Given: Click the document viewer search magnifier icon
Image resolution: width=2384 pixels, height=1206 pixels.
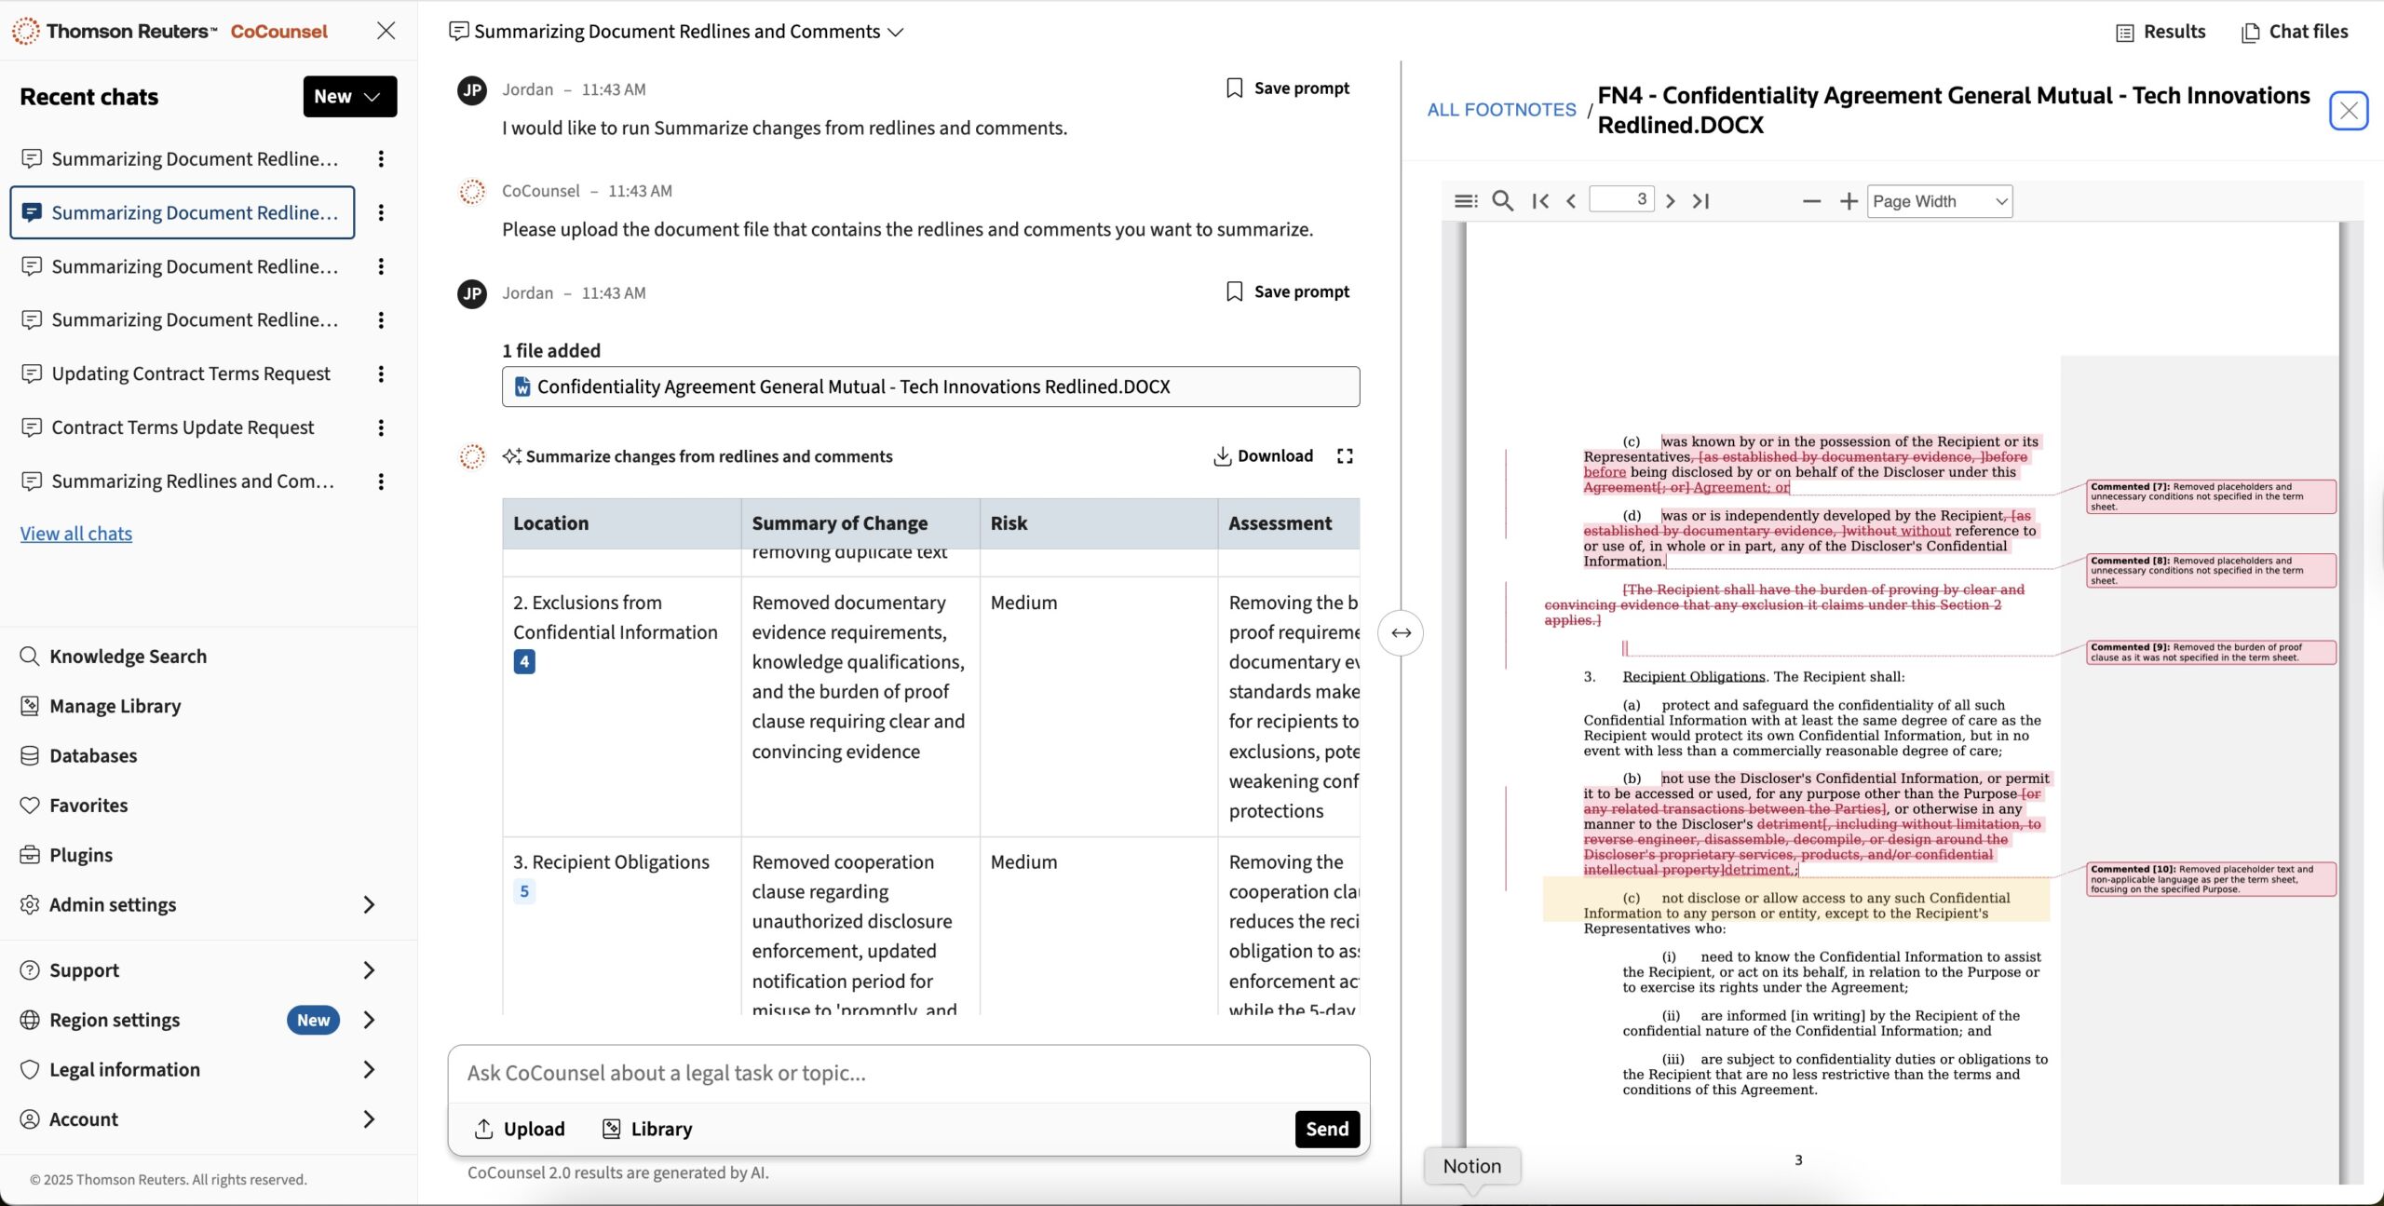Looking at the screenshot, I should click(1502, 201).
